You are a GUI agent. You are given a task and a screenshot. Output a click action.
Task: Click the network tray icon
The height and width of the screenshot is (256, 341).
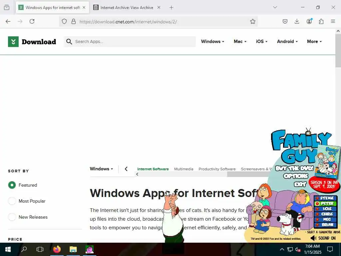click(x=290, y=249)
